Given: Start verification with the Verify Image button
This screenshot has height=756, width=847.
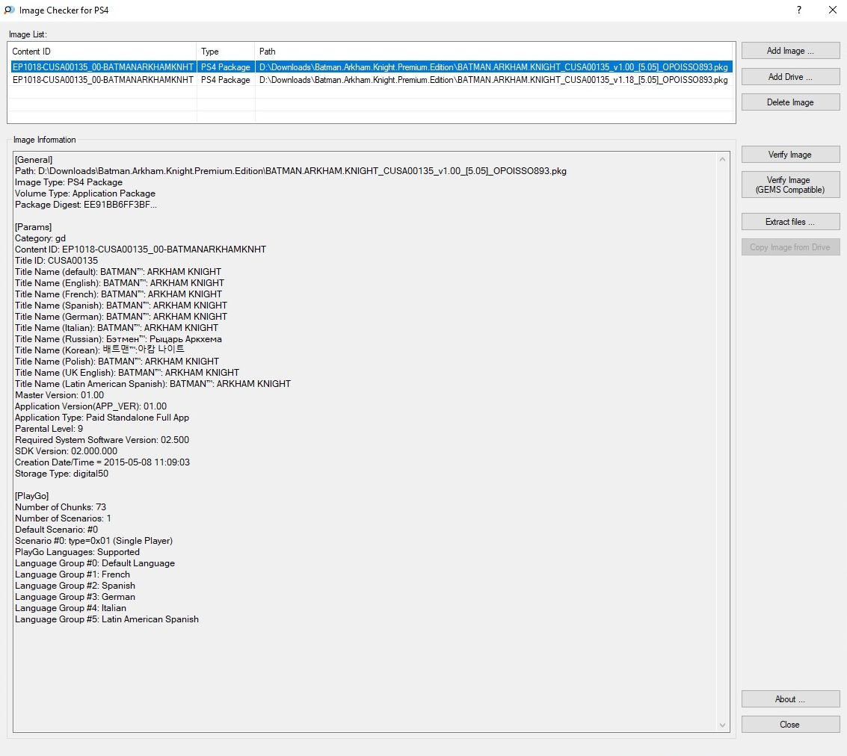Looking at the screenshot, I should 790,155.
